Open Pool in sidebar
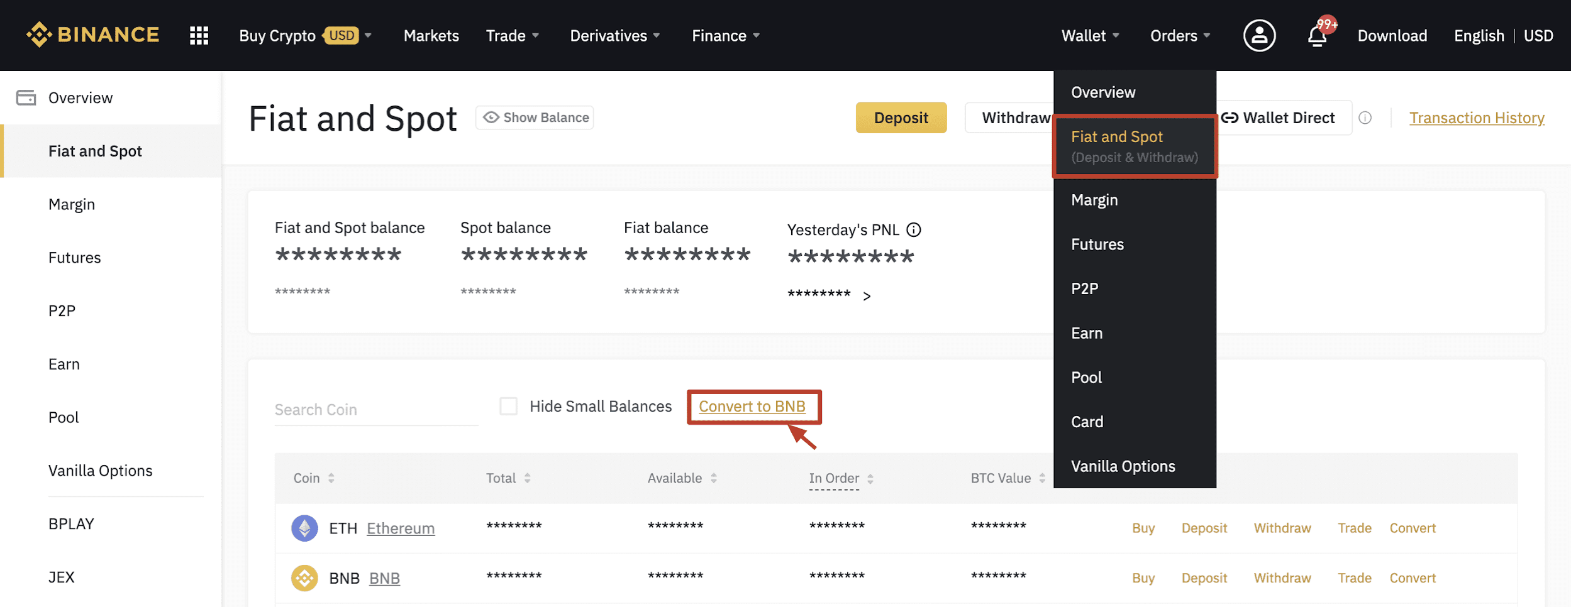This screenshot has height=607, width=1571. coord(111,417)
